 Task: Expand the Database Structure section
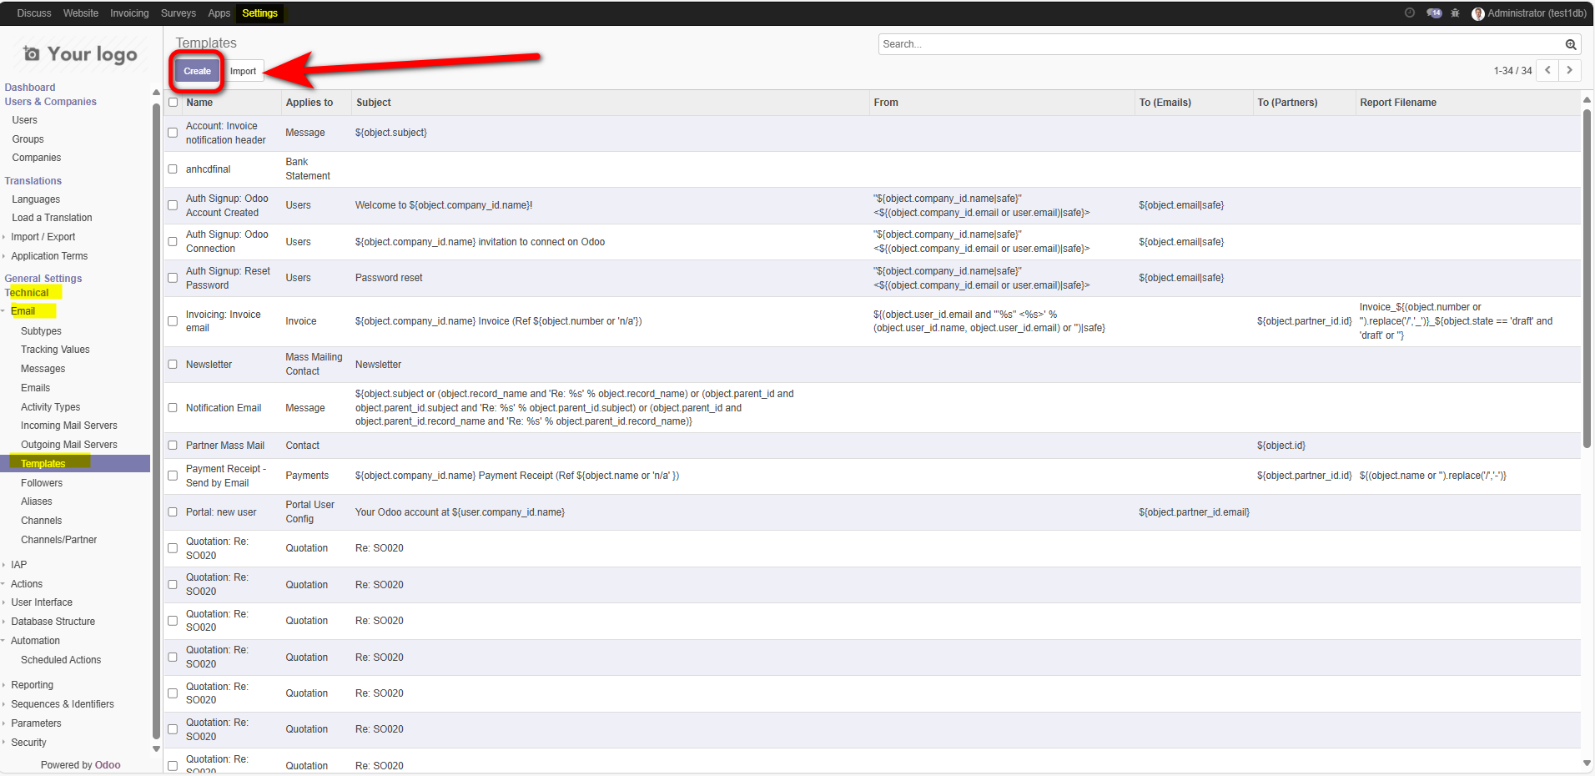53,622
